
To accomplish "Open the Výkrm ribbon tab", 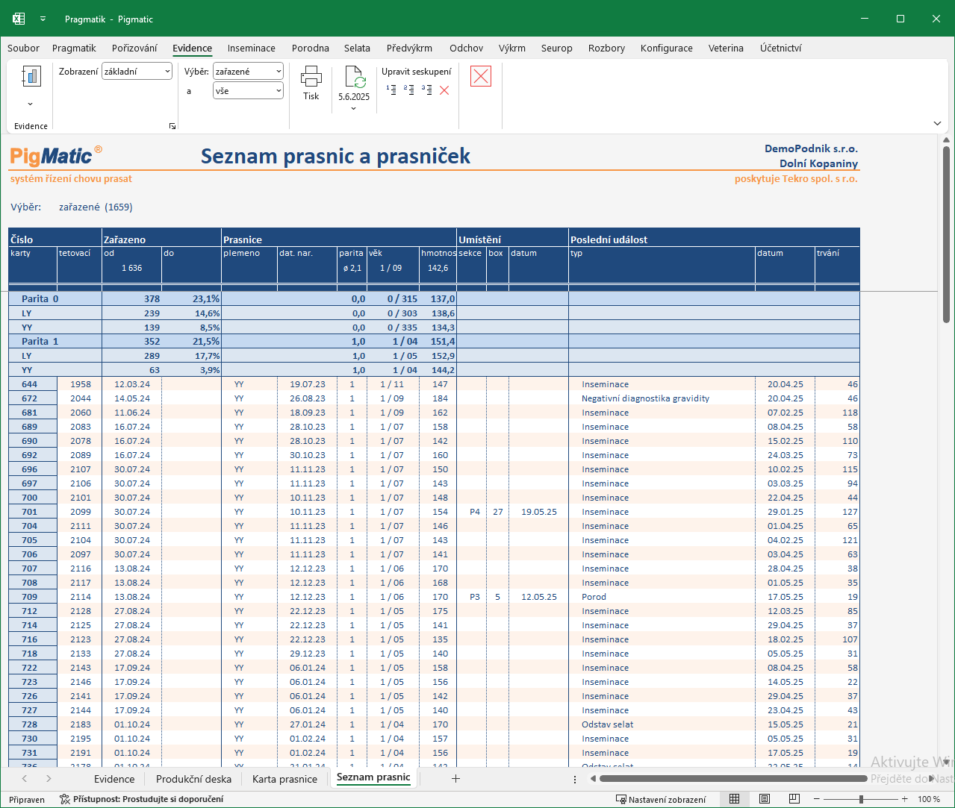I will [x=512, y=48].
